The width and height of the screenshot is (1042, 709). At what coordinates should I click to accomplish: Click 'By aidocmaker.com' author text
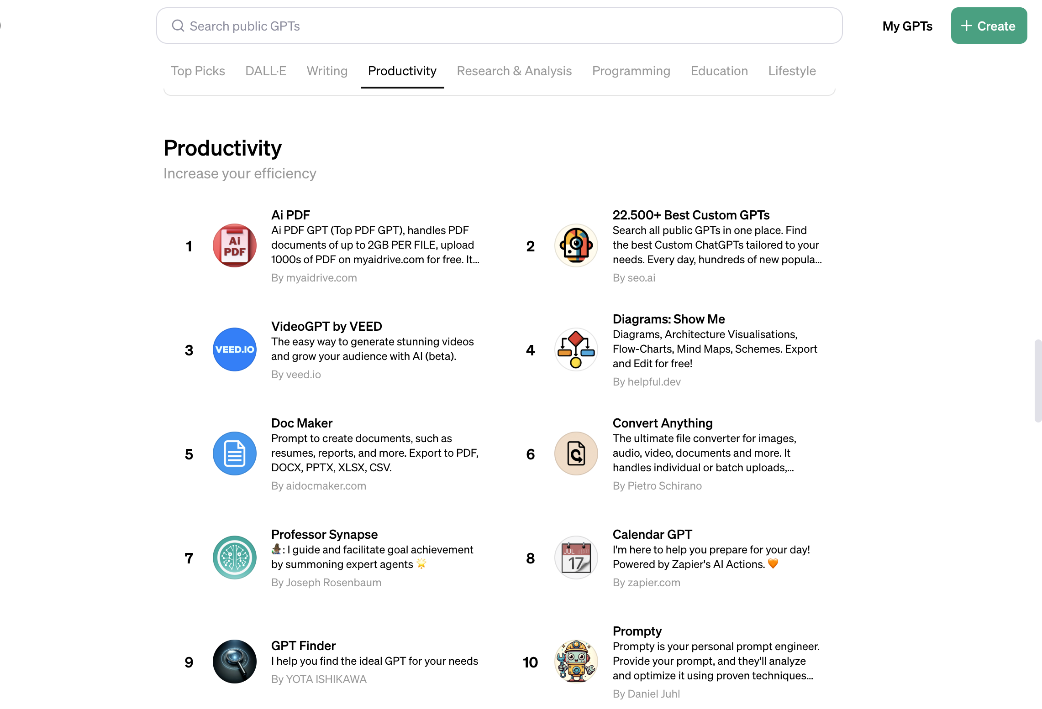click(319, 486)
